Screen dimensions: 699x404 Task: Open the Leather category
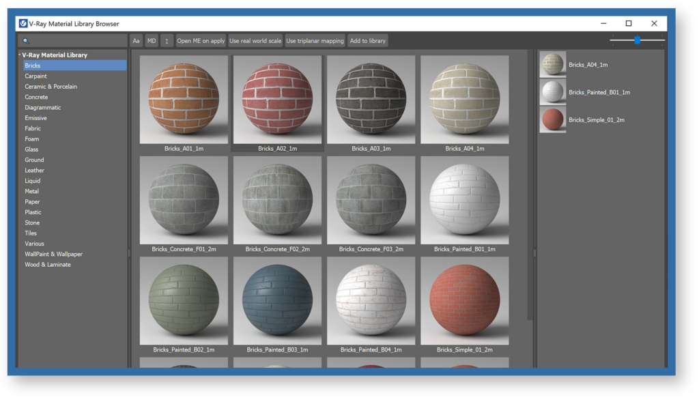[34, 171]
